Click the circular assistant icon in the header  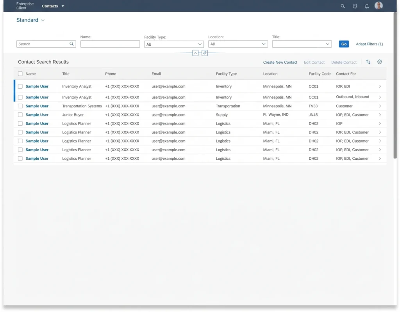pyautogui.click(x=355, y=6)
